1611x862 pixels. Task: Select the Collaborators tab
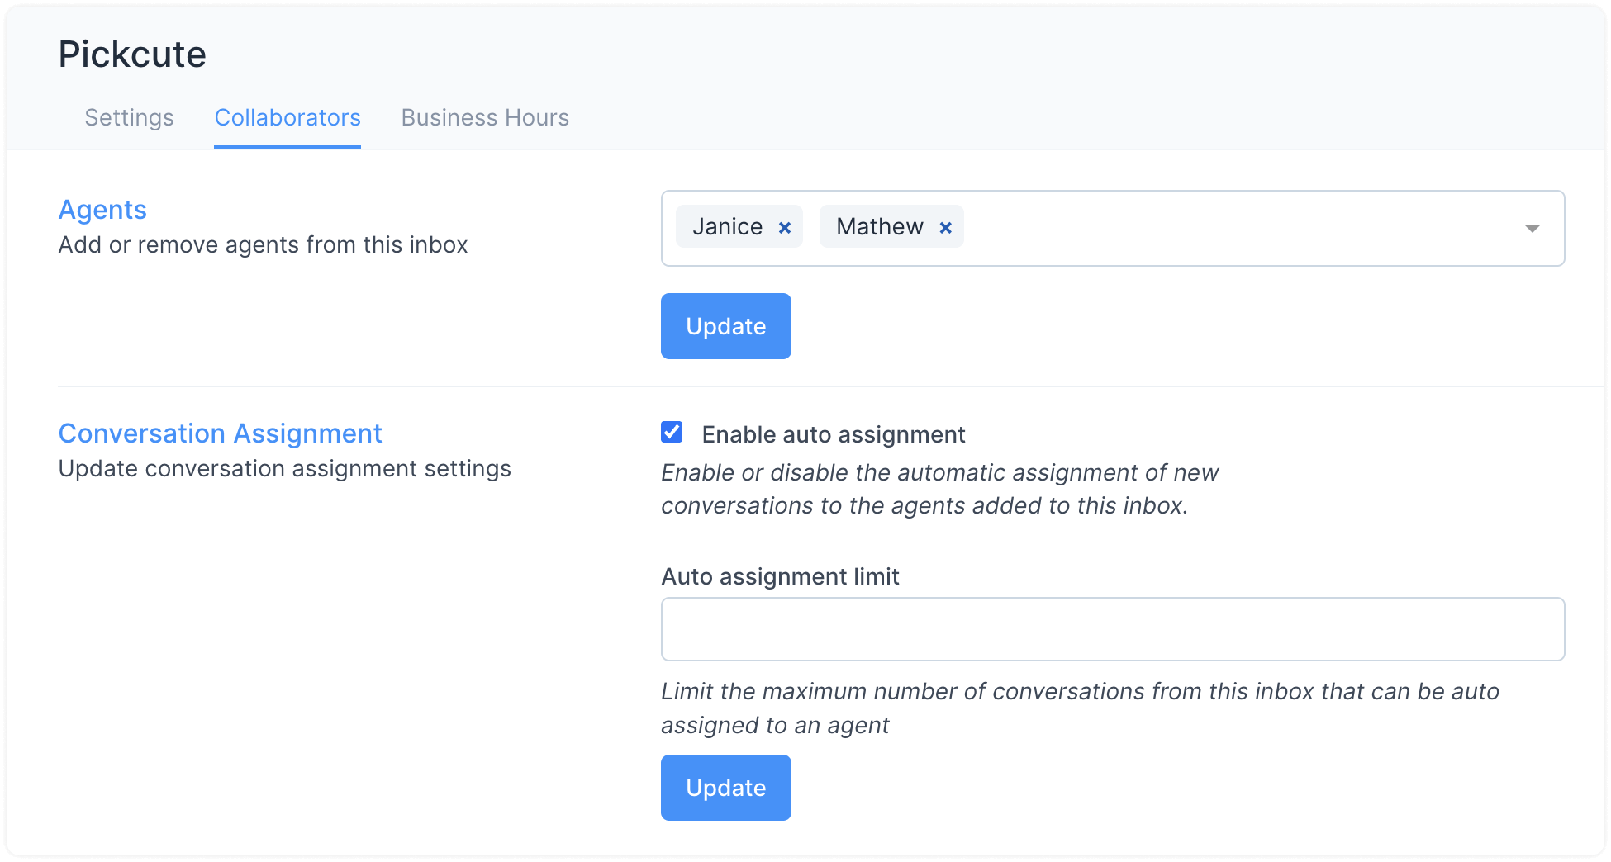288,118
